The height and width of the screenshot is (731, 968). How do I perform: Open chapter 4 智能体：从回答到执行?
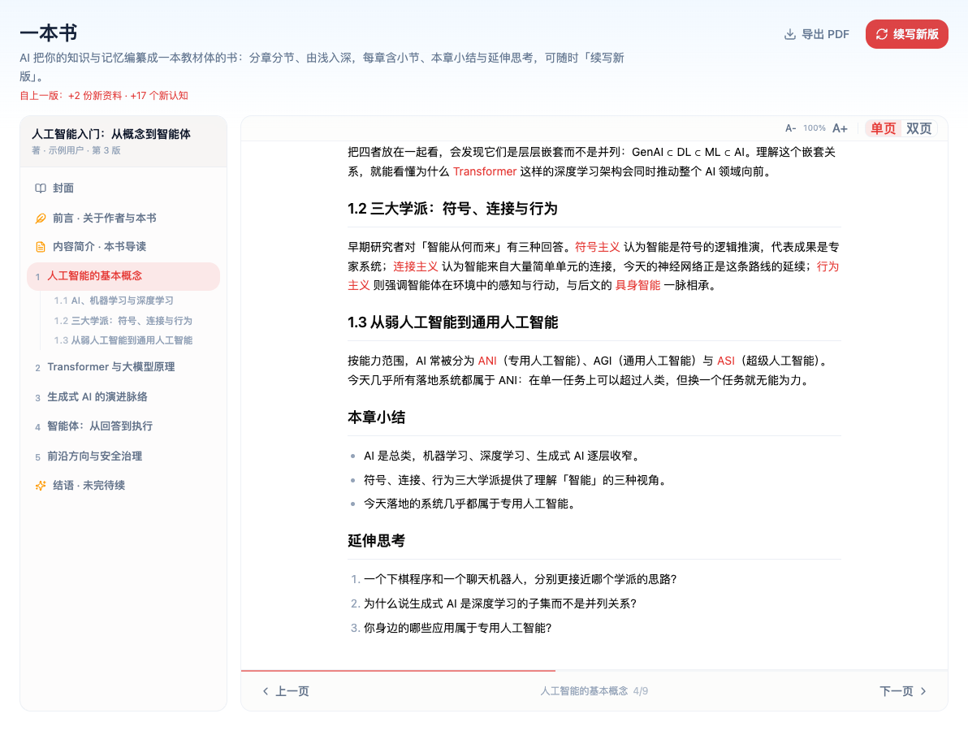[x=123, y=426]
